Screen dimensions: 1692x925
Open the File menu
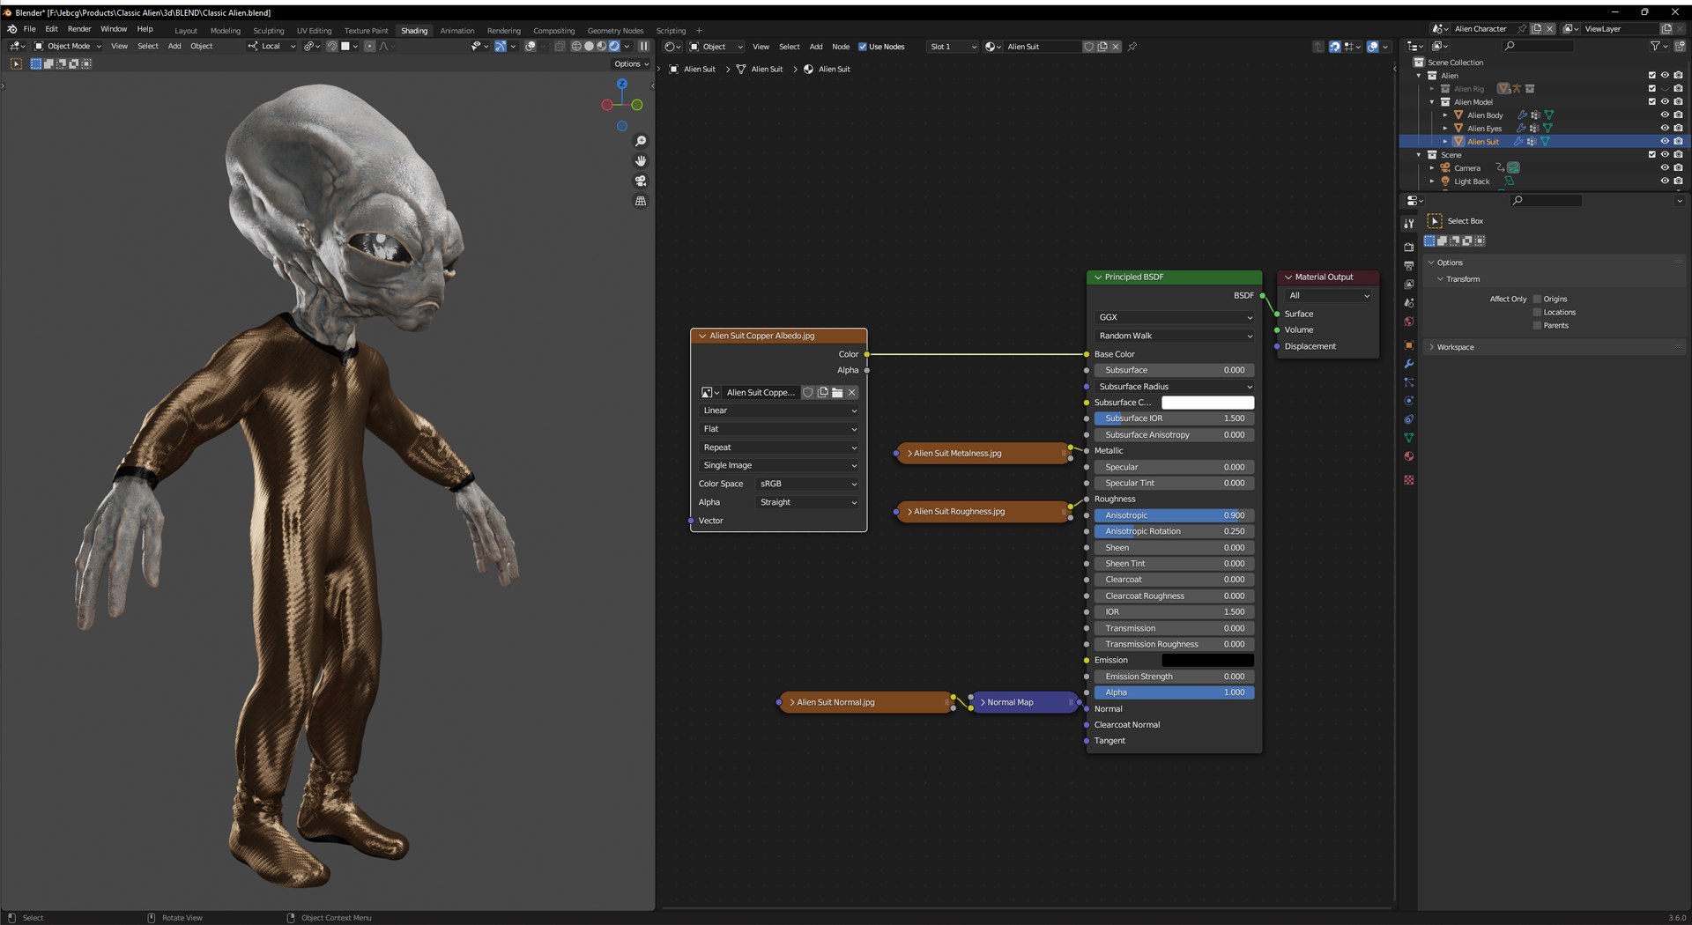point(29,29)
